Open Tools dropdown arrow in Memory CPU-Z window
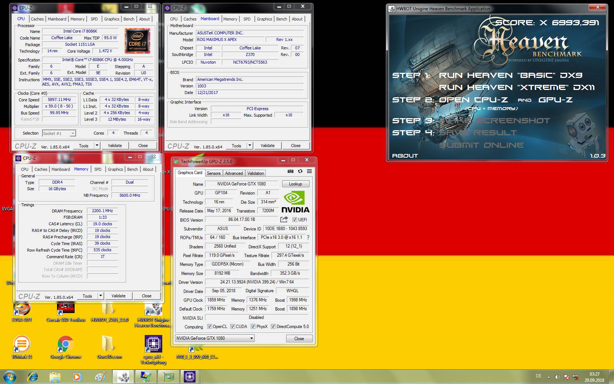This screenshot has height=384, width=614. (101, 296)
